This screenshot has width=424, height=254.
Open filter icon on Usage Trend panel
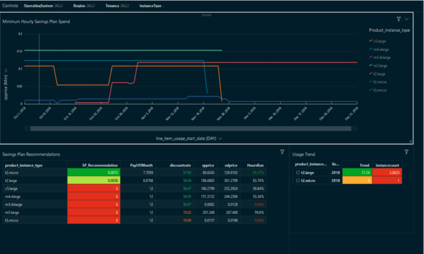point(406,152)
